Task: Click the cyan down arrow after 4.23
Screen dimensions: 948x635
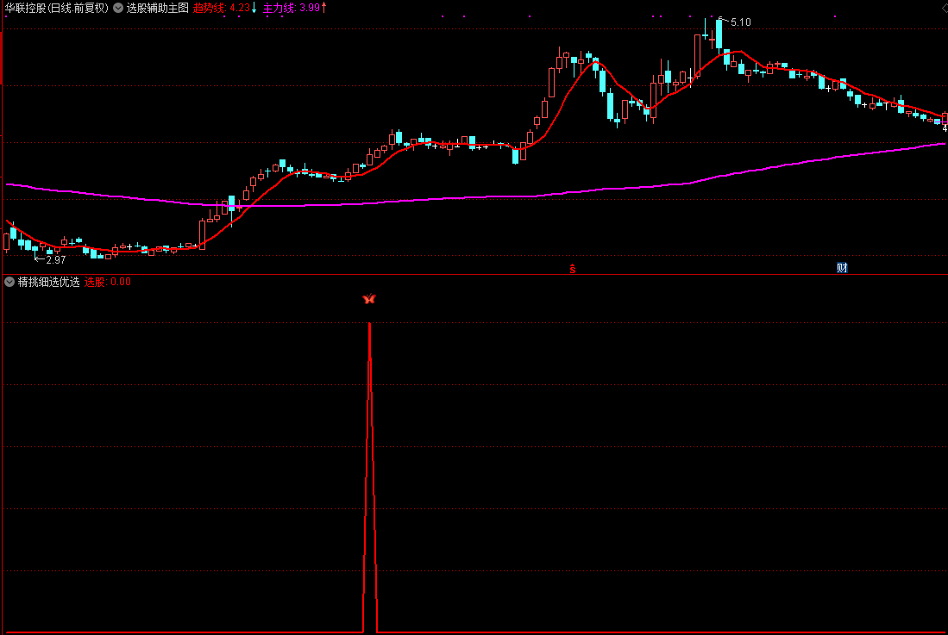Action: tap(254, 8)
